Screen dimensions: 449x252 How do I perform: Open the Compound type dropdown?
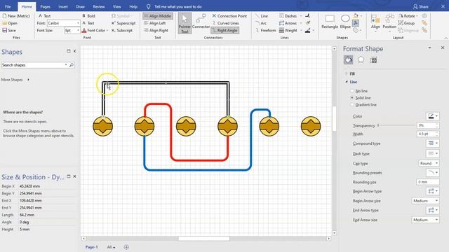433,143
